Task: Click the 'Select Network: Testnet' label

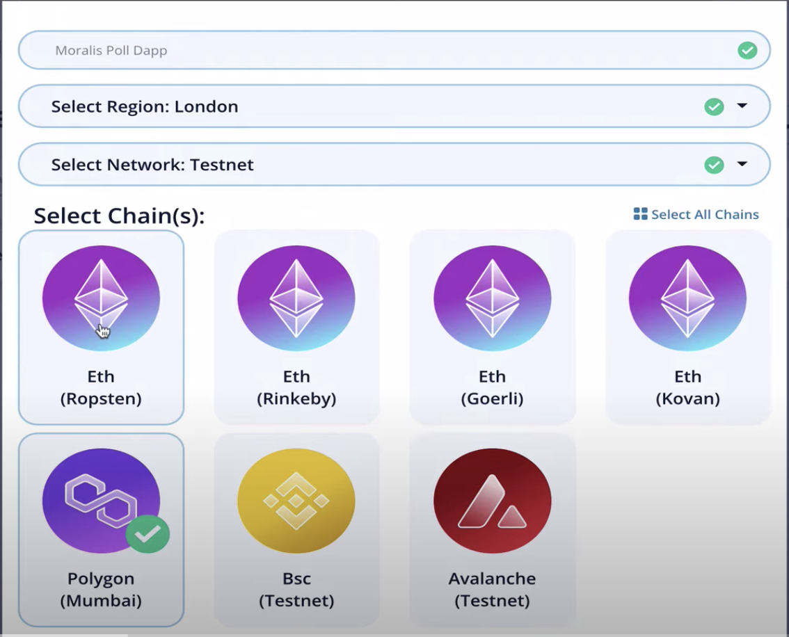Action: click(152, 165)
